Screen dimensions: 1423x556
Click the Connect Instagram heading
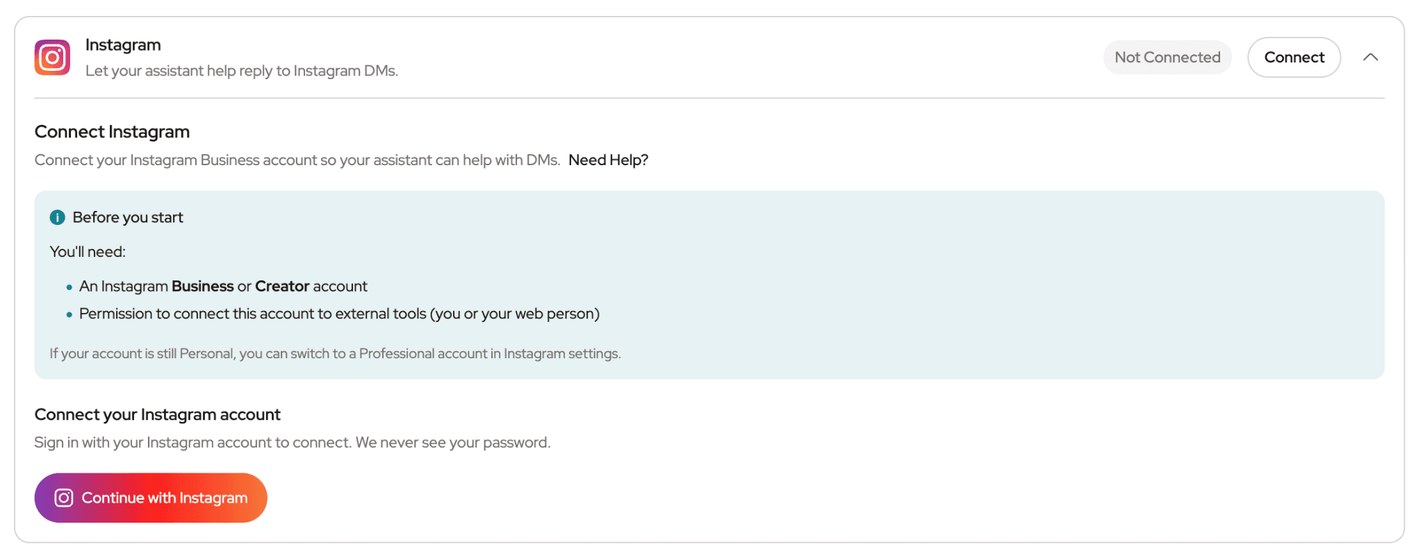pos(112,132)
